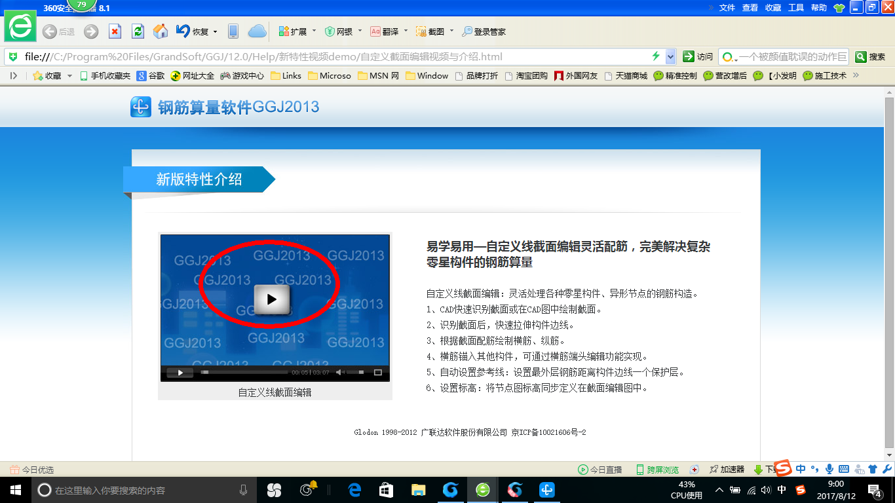
Task: Open the 天猫商城 bookmark
Action: [626, 75]
